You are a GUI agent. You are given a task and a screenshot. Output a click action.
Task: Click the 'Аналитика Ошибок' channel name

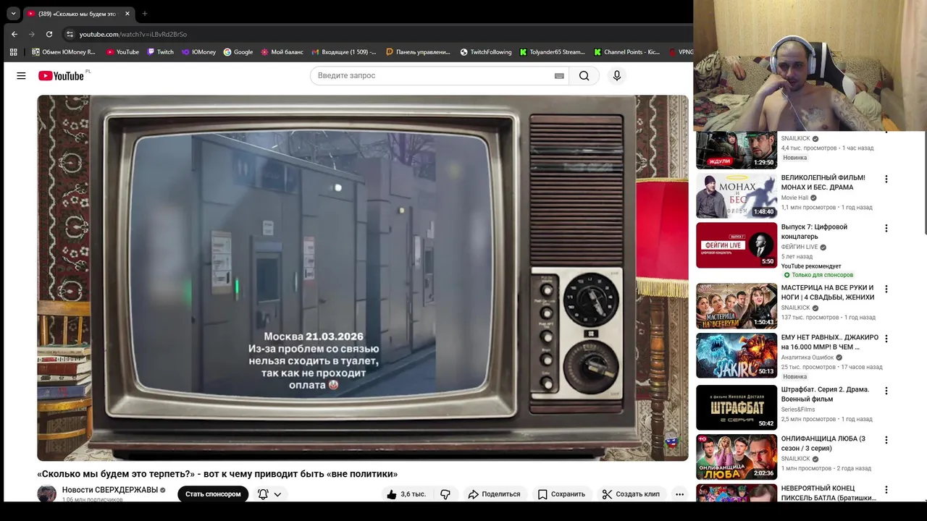pos(808,357)
